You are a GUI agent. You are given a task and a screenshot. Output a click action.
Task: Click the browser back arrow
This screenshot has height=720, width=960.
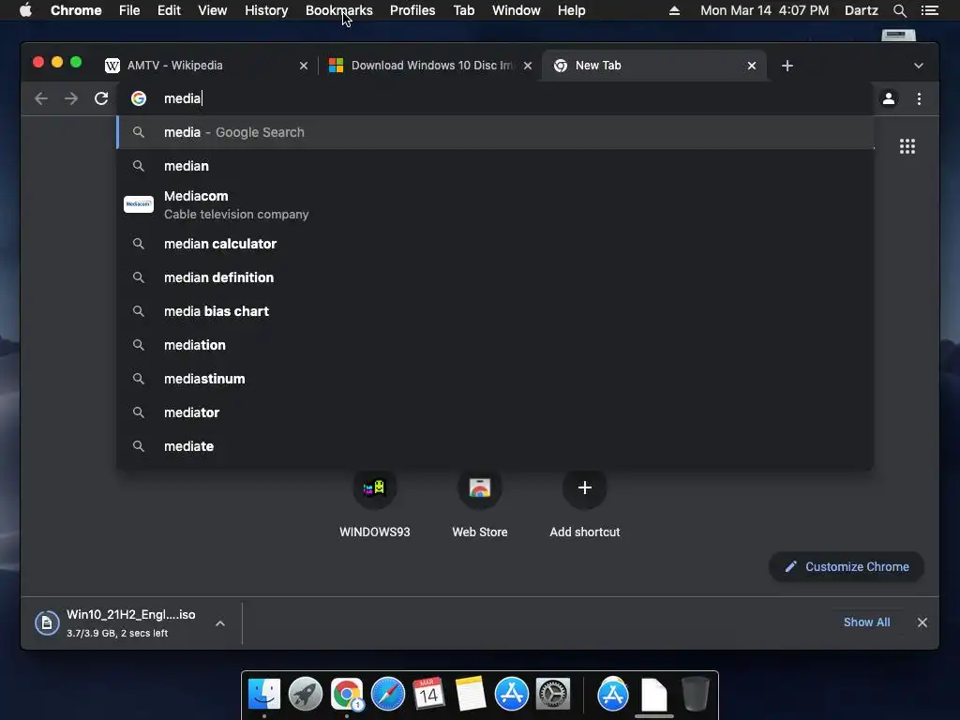41,98
